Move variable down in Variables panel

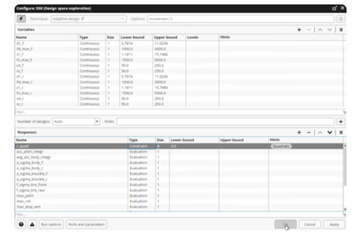point(330,30)
